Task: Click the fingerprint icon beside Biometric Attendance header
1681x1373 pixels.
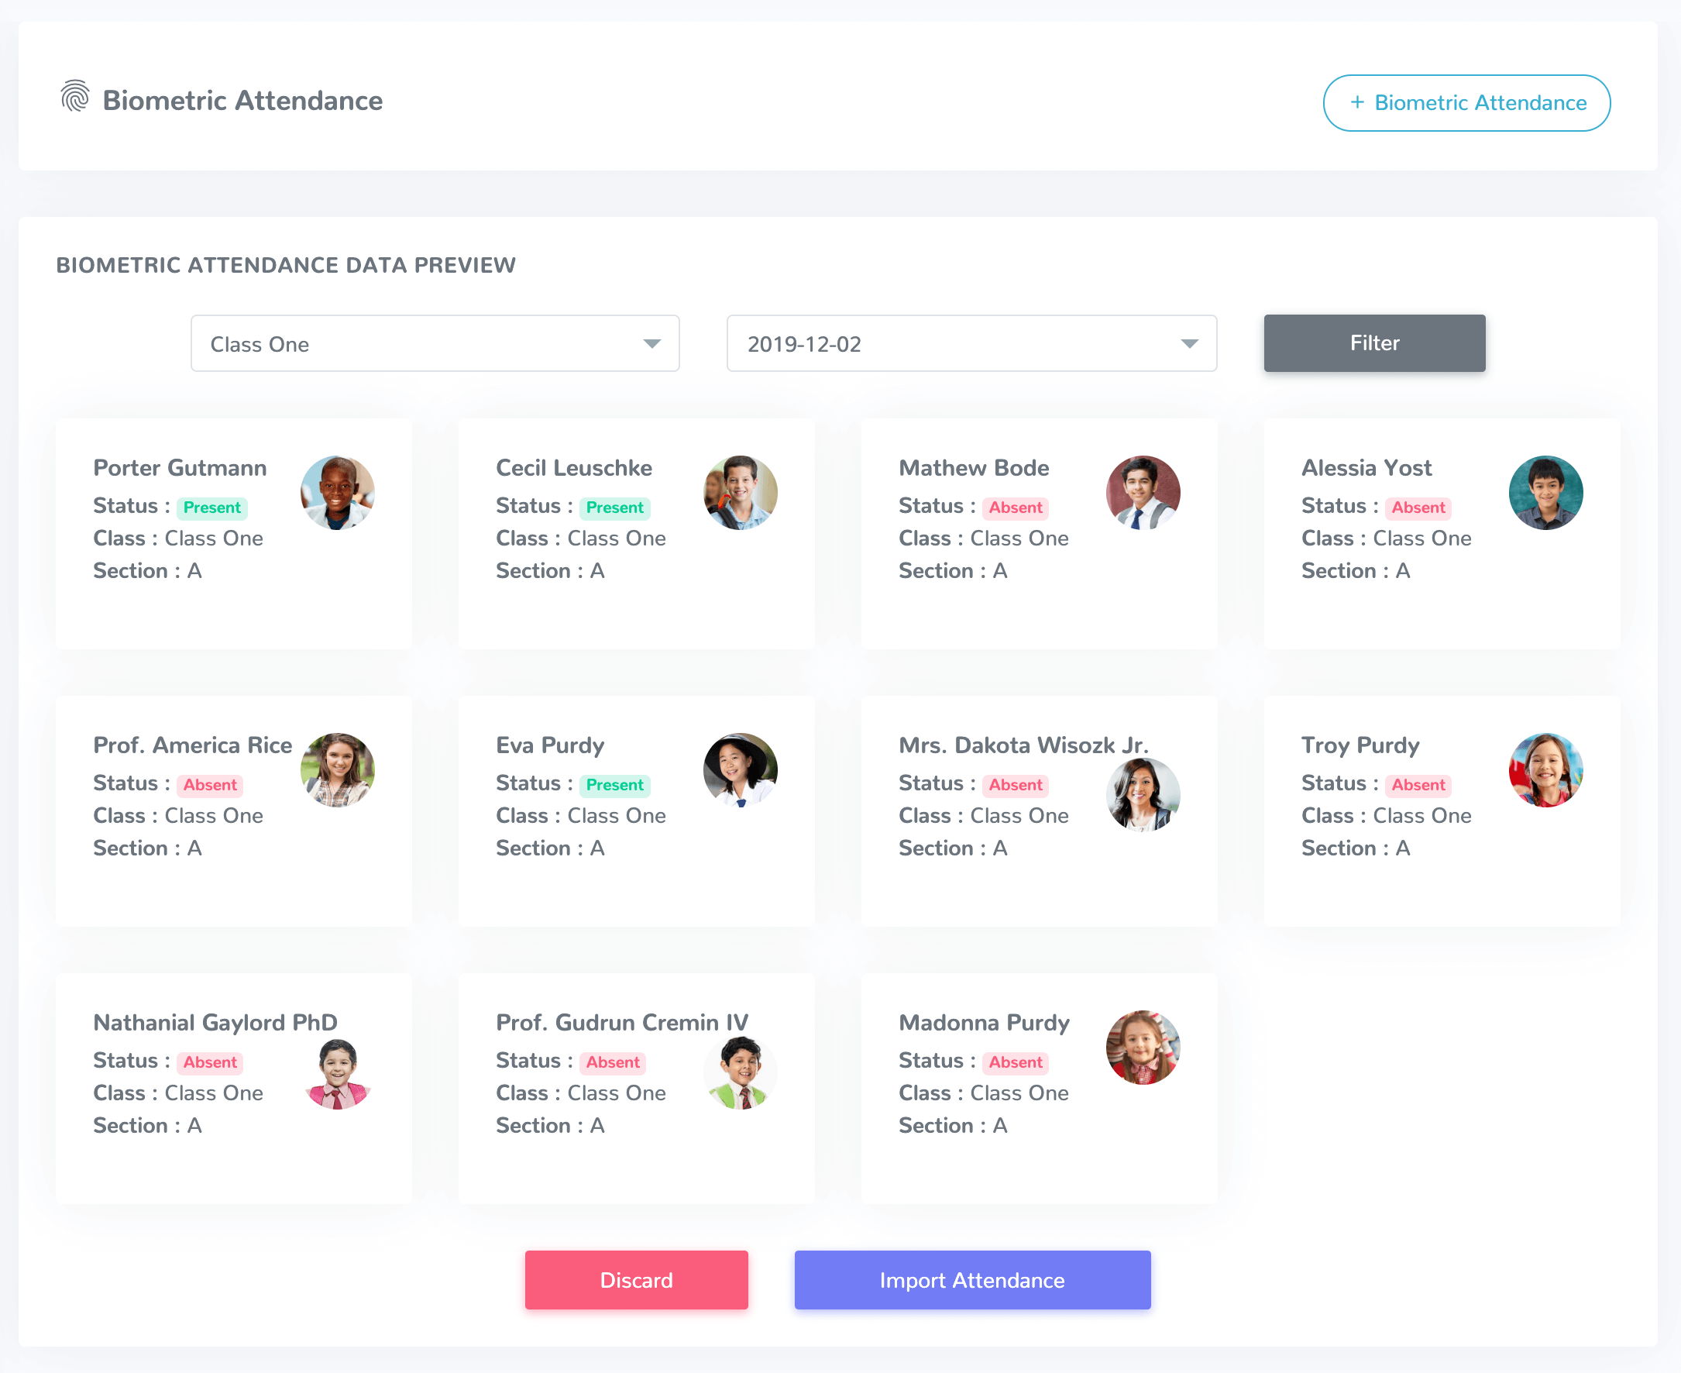Action: coord(77,98)
